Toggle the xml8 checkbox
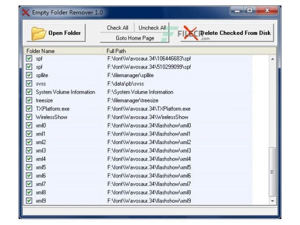This screenshot has width=300, height=225. tap(29, 192)
